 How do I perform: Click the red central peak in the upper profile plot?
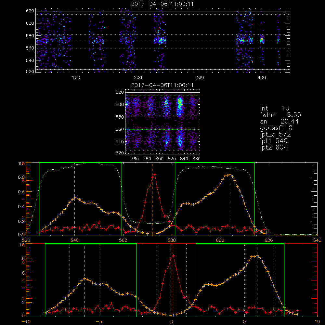coord(155,175)
